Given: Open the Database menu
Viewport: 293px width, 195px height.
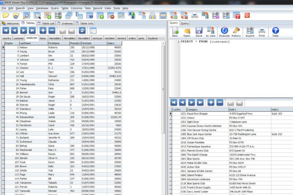Looking at the screenshot, I should pyautogui.click(x=42, y=8).
